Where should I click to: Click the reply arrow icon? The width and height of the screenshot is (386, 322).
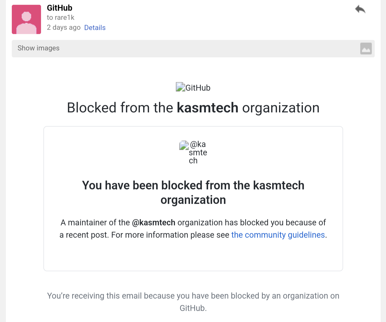(x=360, y=9)
